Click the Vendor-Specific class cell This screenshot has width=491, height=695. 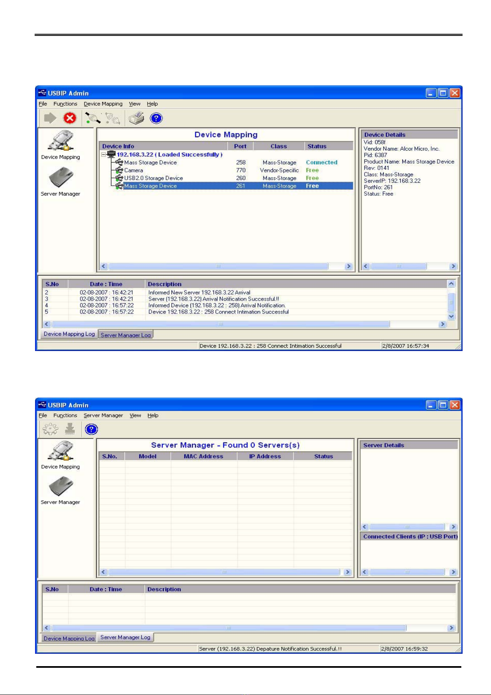point(280,170)
